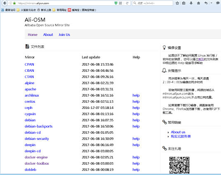Open help for debian-backports
This screenshot has width=221, height=175.
point(136,126)
